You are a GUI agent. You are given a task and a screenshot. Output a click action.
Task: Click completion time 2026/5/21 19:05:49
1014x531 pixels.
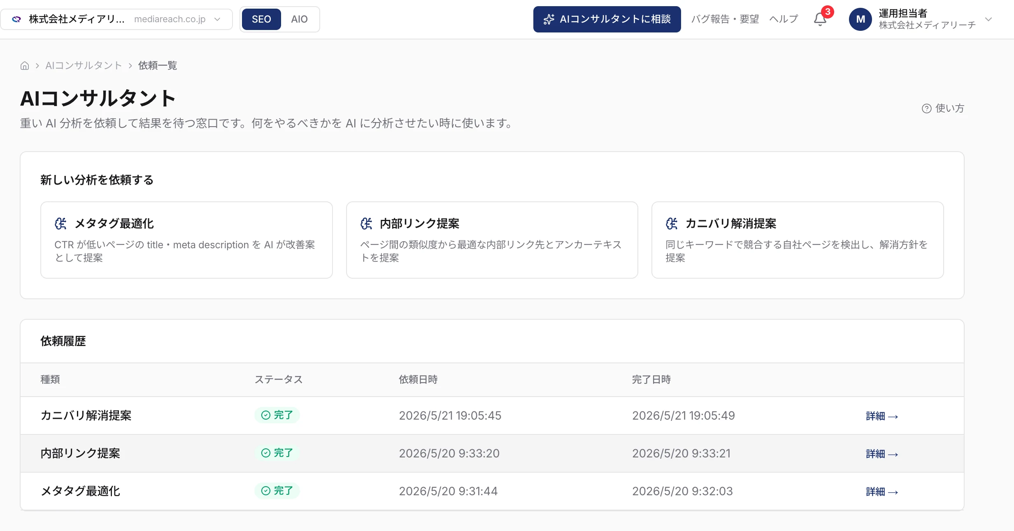pos(684,416)
